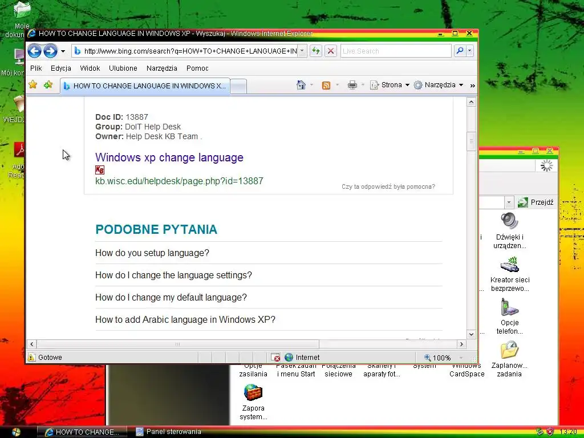
Task: Click the horizontal scrollbar right arrow
Action: point(461,344)
